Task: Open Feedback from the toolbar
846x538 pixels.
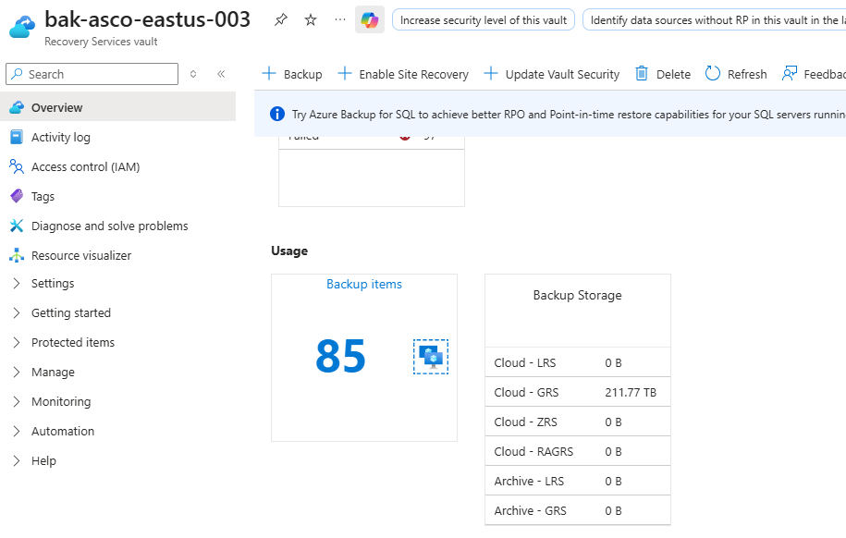Action: [x=814, y=74]
